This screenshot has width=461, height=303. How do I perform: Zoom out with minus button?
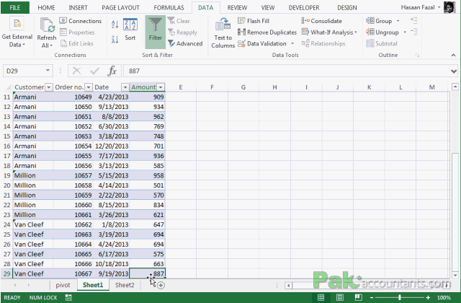372,298
